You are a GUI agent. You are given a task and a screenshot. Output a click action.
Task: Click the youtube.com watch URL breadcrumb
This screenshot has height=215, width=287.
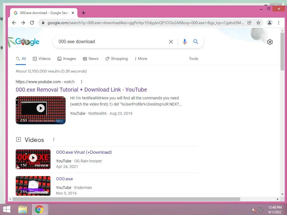45,82
